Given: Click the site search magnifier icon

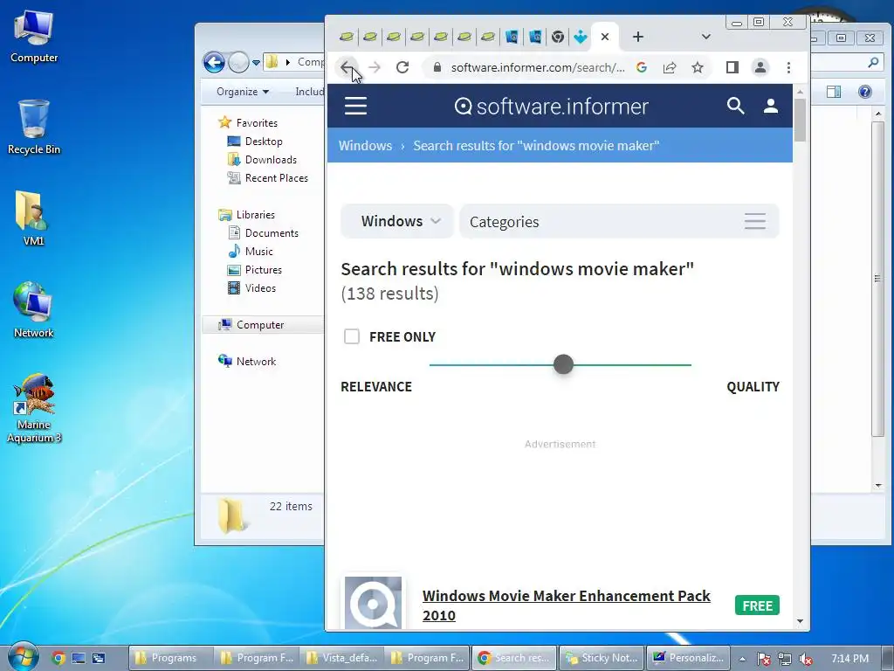Looking at the screenshot, I should click(x=735, y=106).
